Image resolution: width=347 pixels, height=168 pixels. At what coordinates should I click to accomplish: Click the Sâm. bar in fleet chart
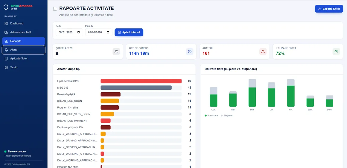(x=310, y=101)
